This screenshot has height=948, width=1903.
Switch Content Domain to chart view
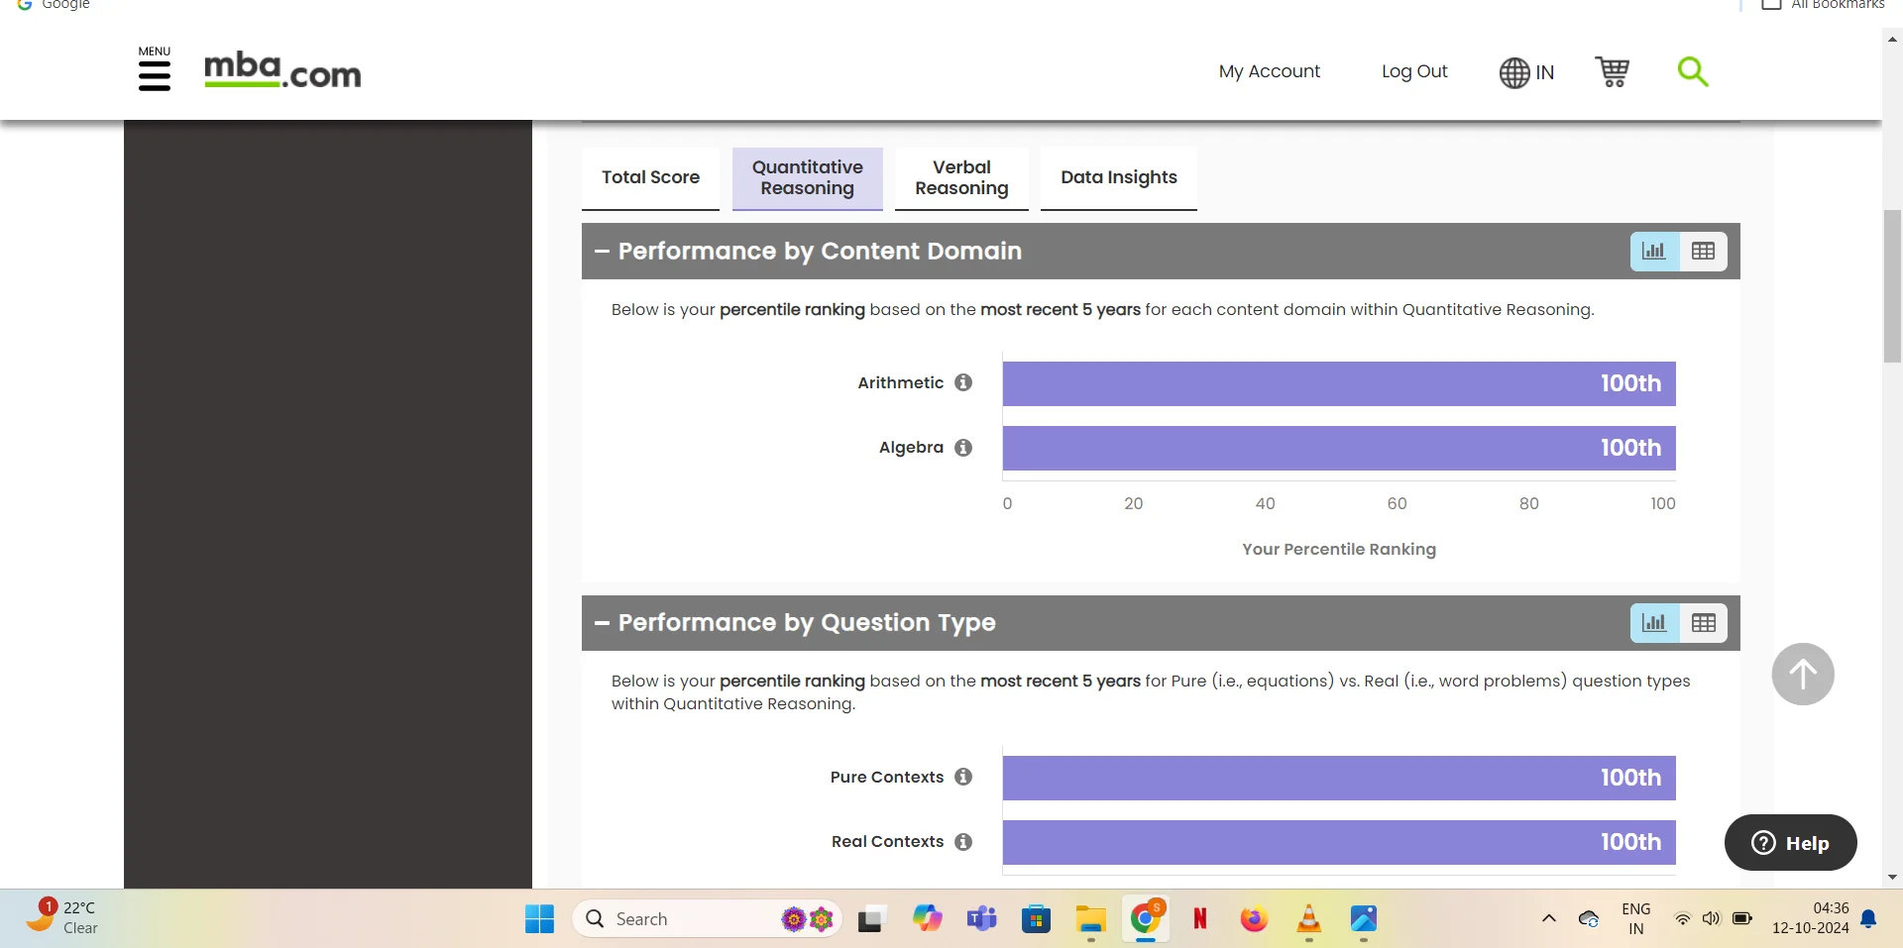pos(1654,252)
